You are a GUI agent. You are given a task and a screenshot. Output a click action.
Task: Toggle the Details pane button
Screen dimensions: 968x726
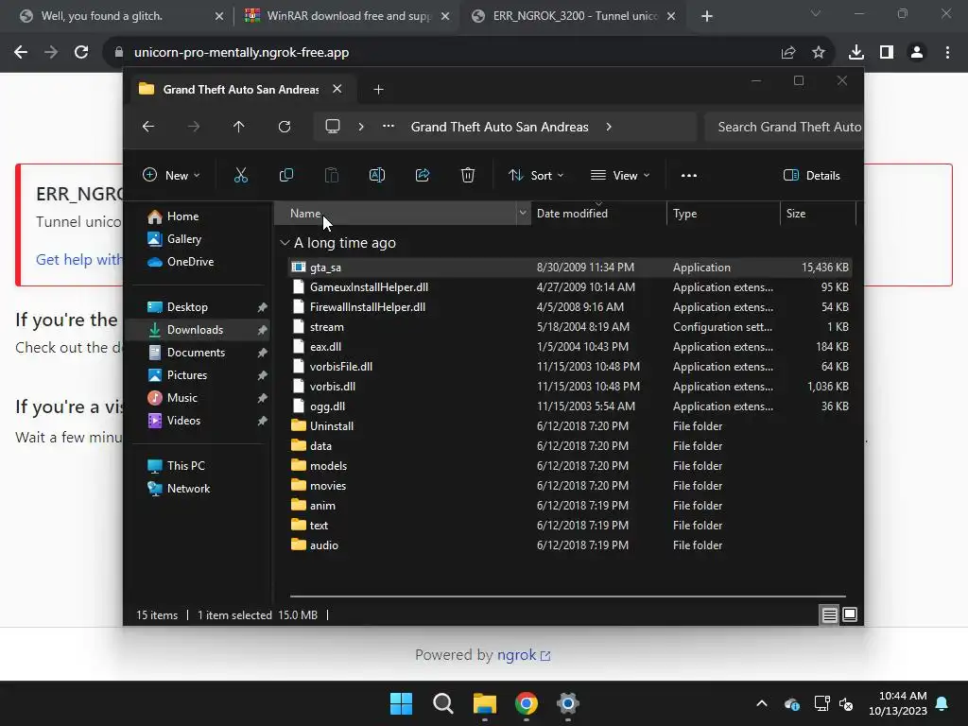pos(811,175)
